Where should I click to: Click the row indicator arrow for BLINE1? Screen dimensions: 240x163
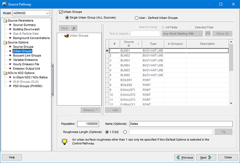[107, 51]
